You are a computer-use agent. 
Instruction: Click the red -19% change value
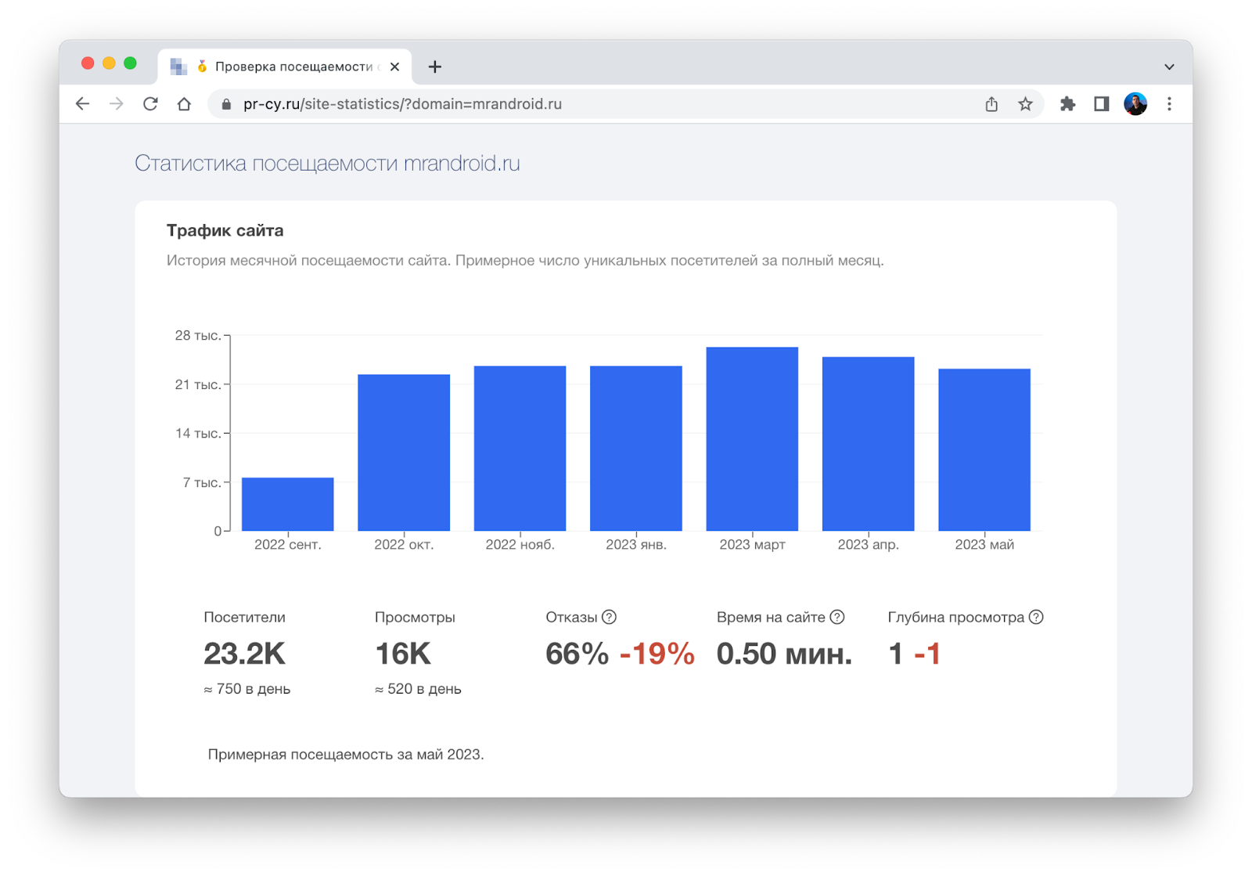pyautogui.click(x=657, y=654)
